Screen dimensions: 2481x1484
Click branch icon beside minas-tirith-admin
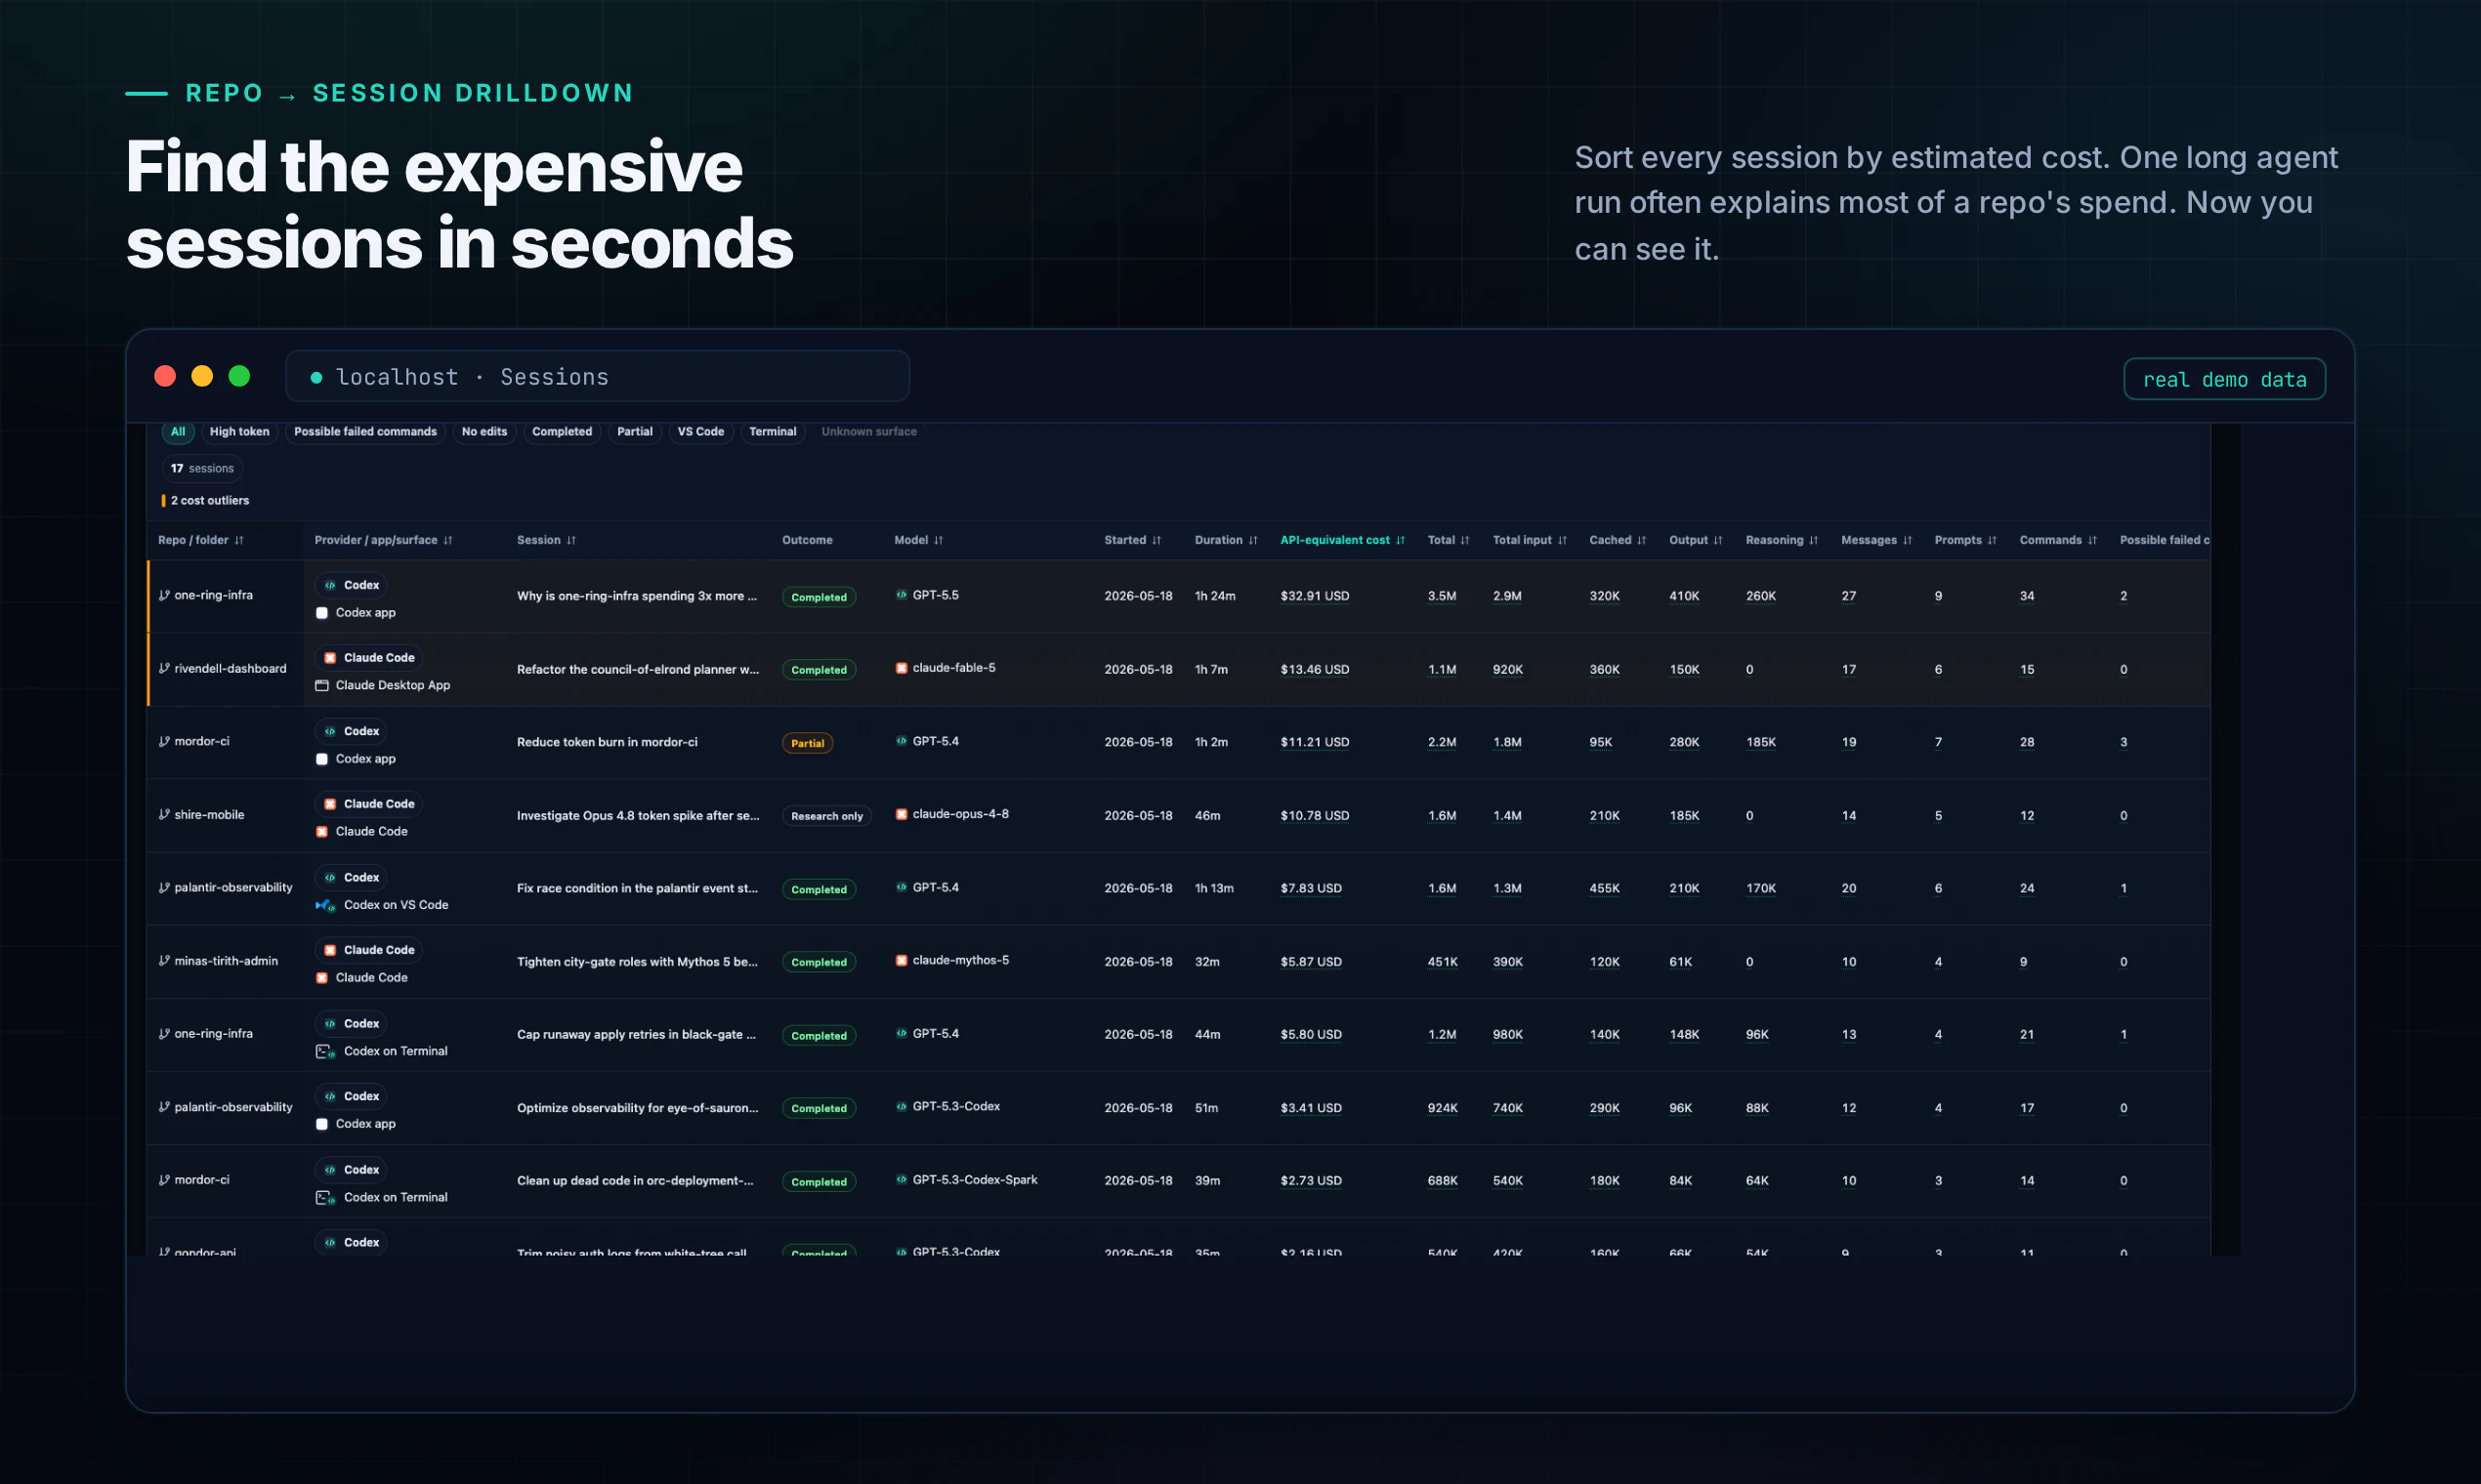164,960
